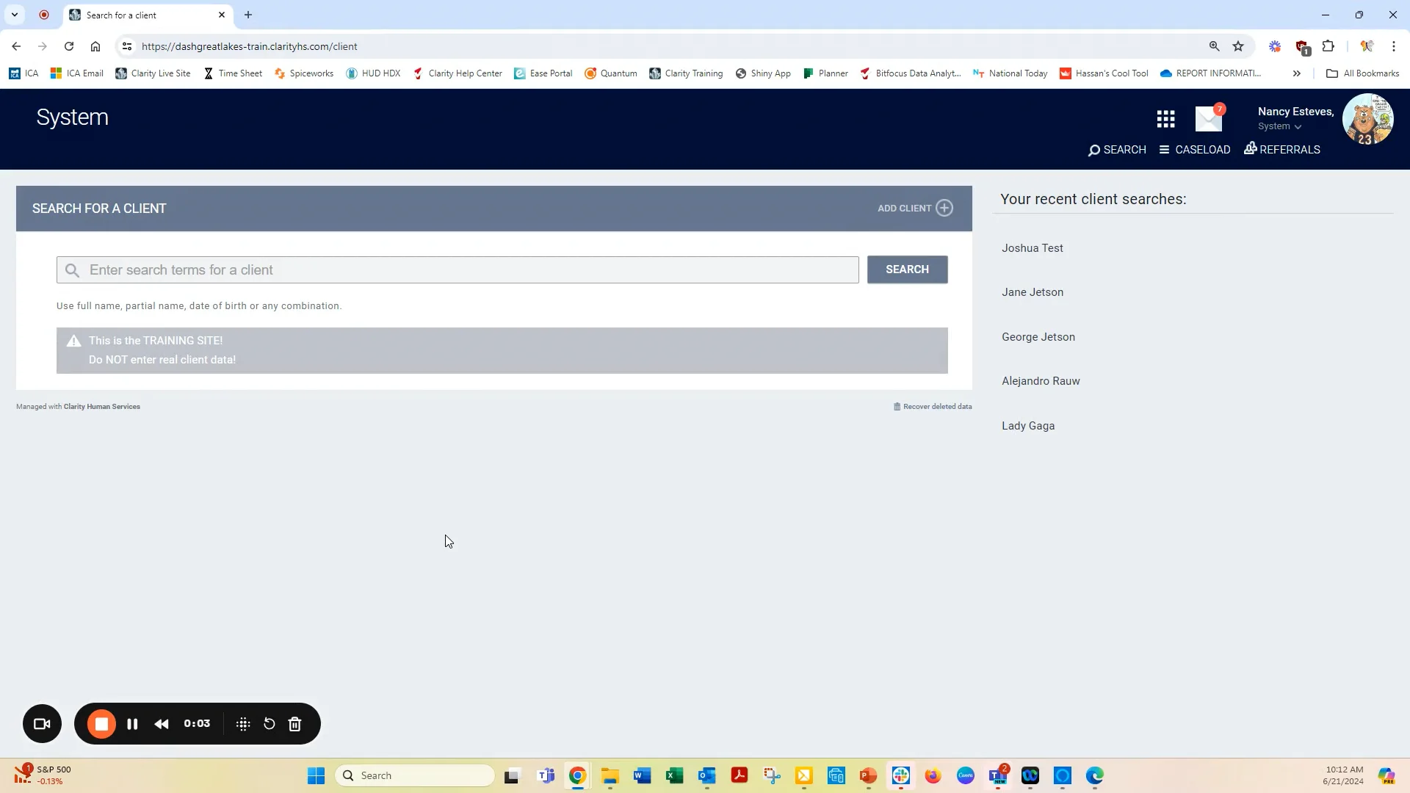Click the ADD CLIENT button
Viewport: 1410px width, 793px height.
[x=914, y=208]
